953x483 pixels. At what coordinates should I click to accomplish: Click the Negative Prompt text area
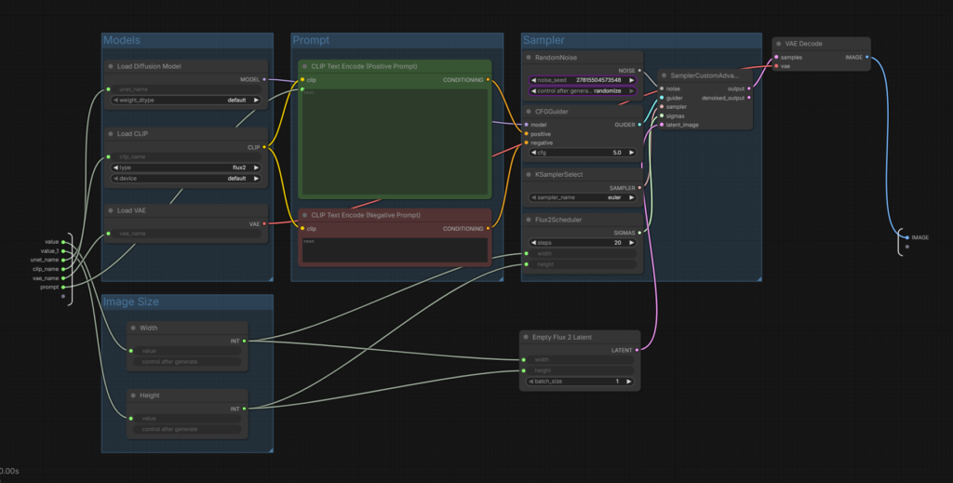coord(395,250)
